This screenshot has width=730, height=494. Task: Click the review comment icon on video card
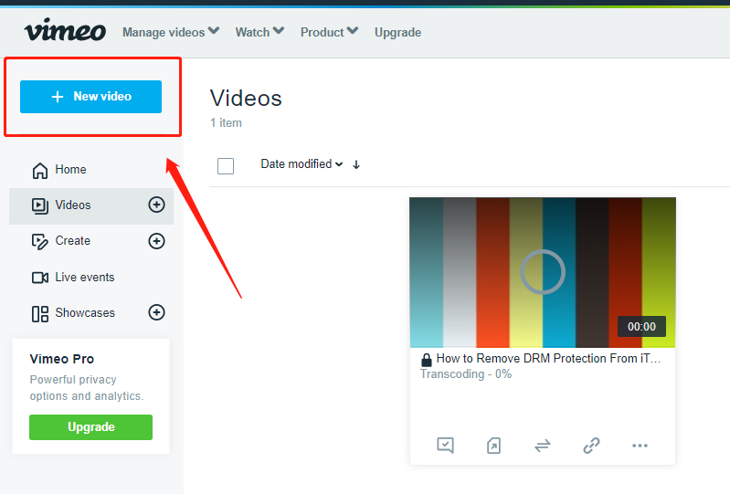pyautogui.click(x=446, y=446)
